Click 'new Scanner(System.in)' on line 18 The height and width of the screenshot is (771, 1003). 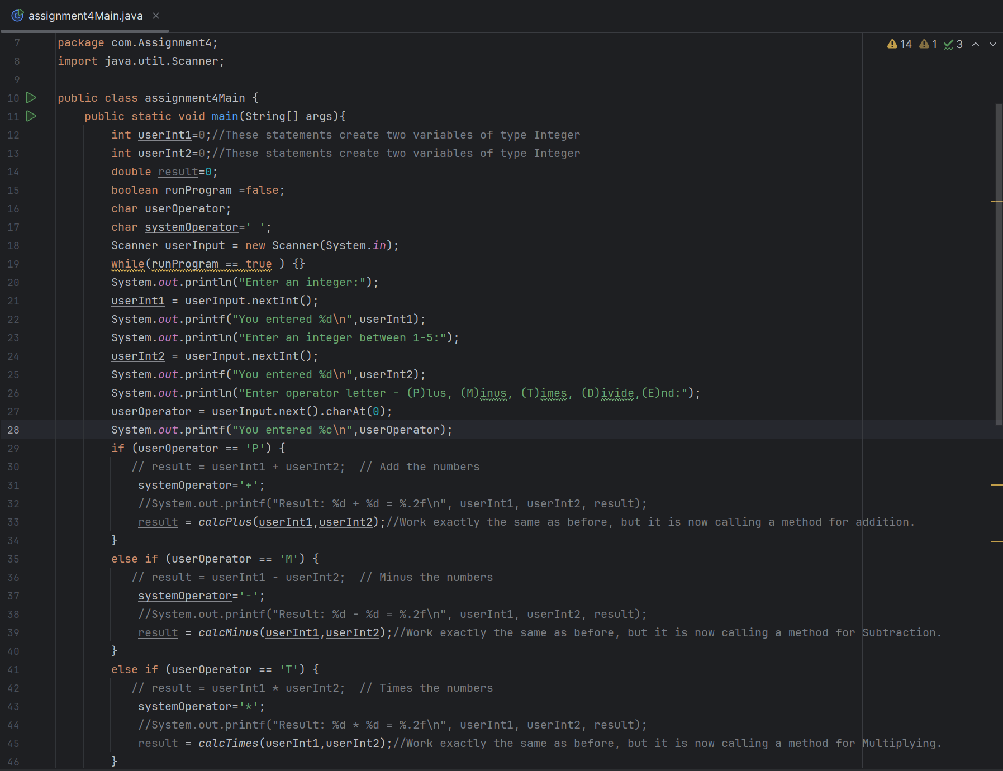319,245
